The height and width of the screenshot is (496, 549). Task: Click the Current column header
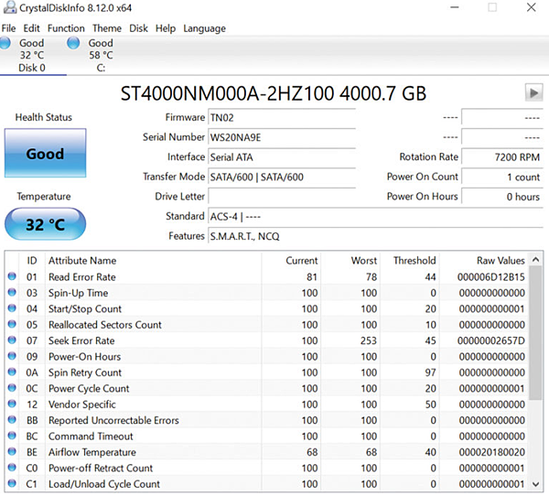pos(291,261)
